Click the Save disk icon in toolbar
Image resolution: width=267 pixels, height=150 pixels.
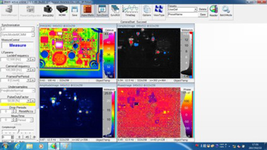coord(75,11)
